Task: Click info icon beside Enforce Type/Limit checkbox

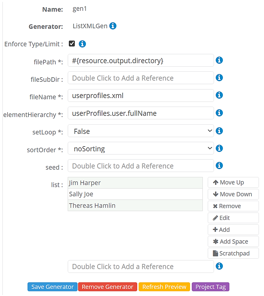Action: (82, 44)
